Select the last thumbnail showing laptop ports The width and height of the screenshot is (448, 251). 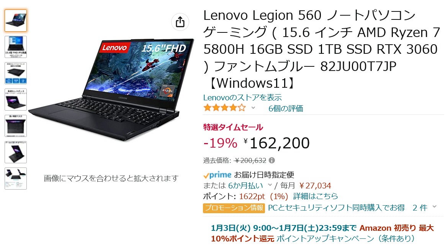pos(16,179)
